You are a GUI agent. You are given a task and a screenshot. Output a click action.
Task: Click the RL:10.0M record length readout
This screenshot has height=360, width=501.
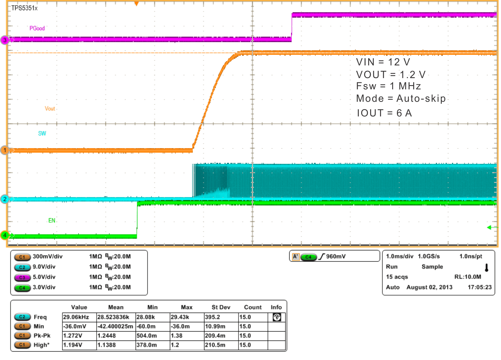468,277
